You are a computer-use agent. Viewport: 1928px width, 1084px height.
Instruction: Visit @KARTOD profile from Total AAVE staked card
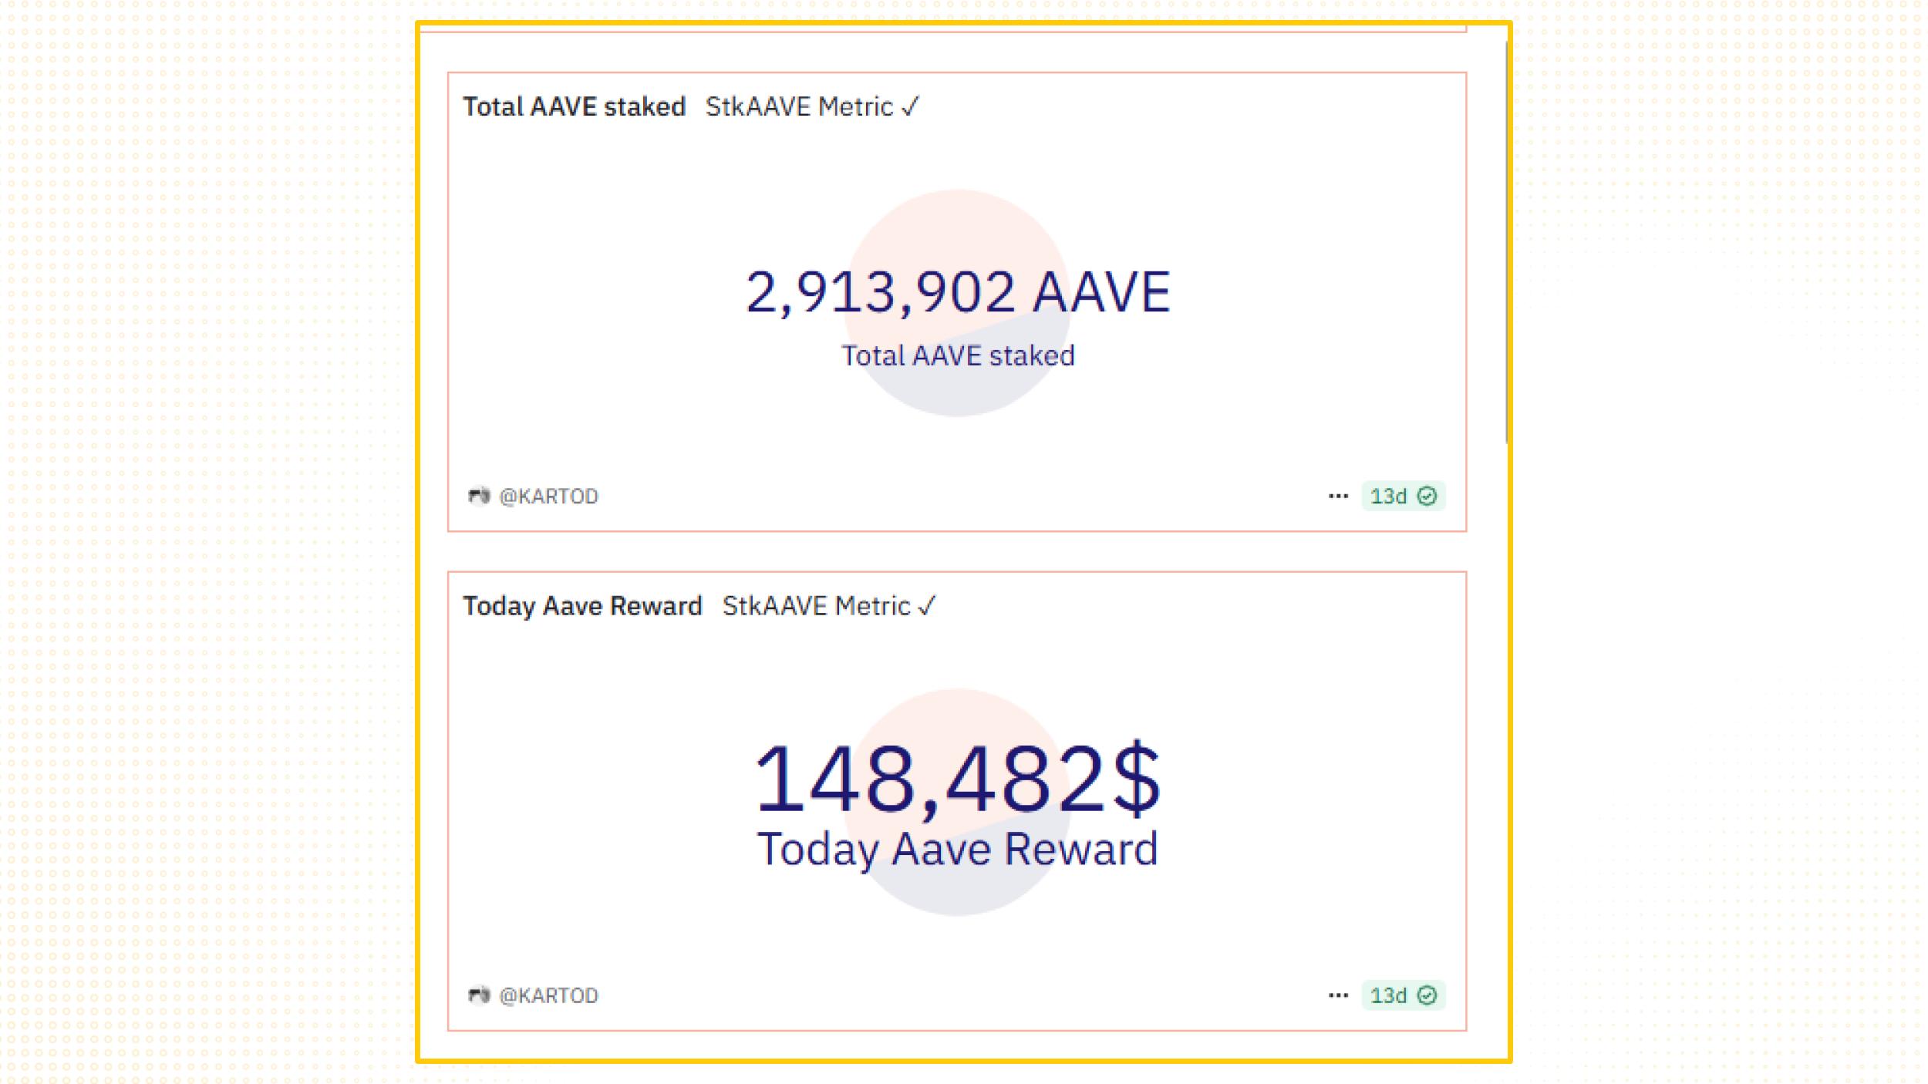[548, 496]
